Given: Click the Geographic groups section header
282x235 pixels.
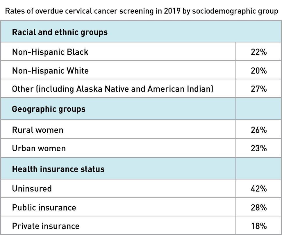Looking at the screenshot, I should click(x=49, y=109).
